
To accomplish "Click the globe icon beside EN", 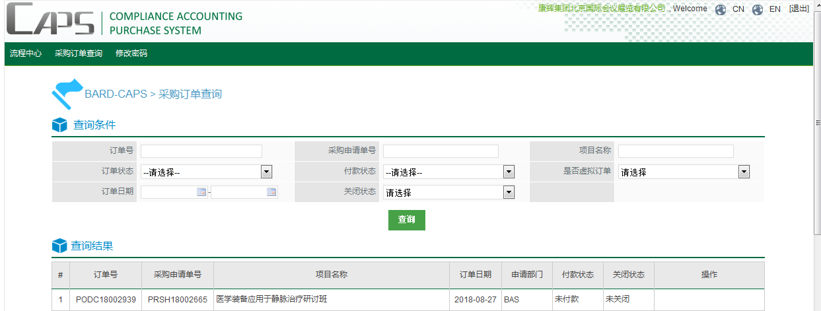I will tap(758, 9).
